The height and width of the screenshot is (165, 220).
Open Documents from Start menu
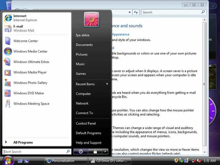84,45
